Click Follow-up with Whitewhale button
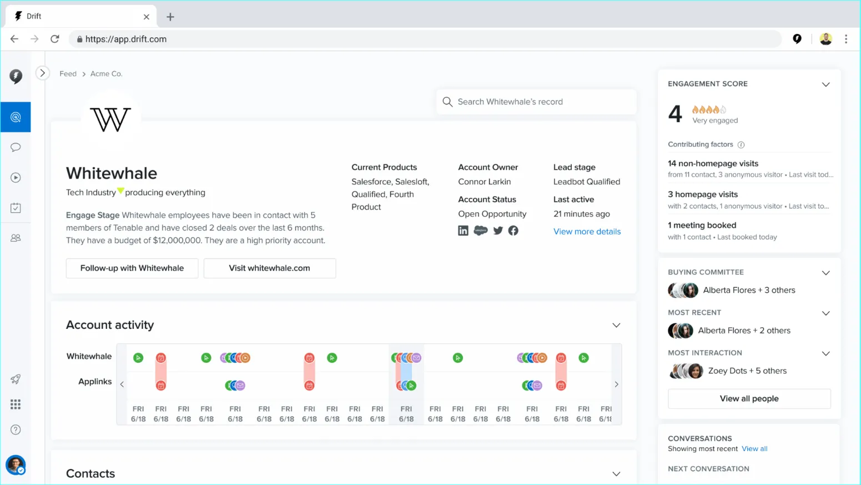Image resolution: width=861 pixels, height=485 pixels. 132,268
